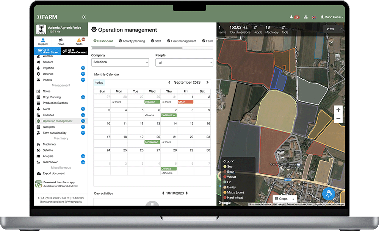Open the Satellite feature
The image size is (379, 231).
(49, 150)
